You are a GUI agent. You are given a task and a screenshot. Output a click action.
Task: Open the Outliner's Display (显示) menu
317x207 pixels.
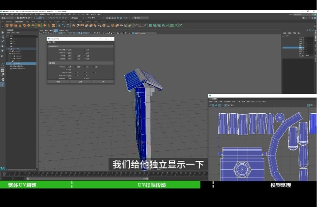tap(8, 32)
